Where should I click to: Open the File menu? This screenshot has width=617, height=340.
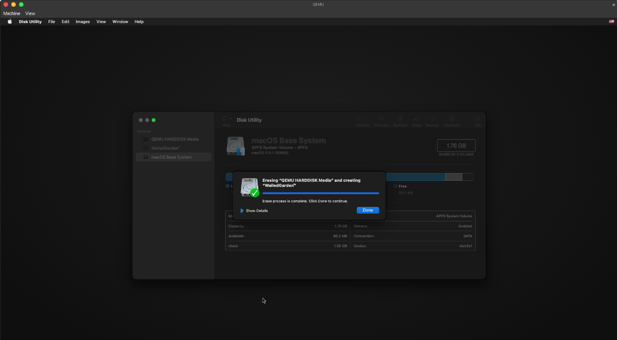51,22
